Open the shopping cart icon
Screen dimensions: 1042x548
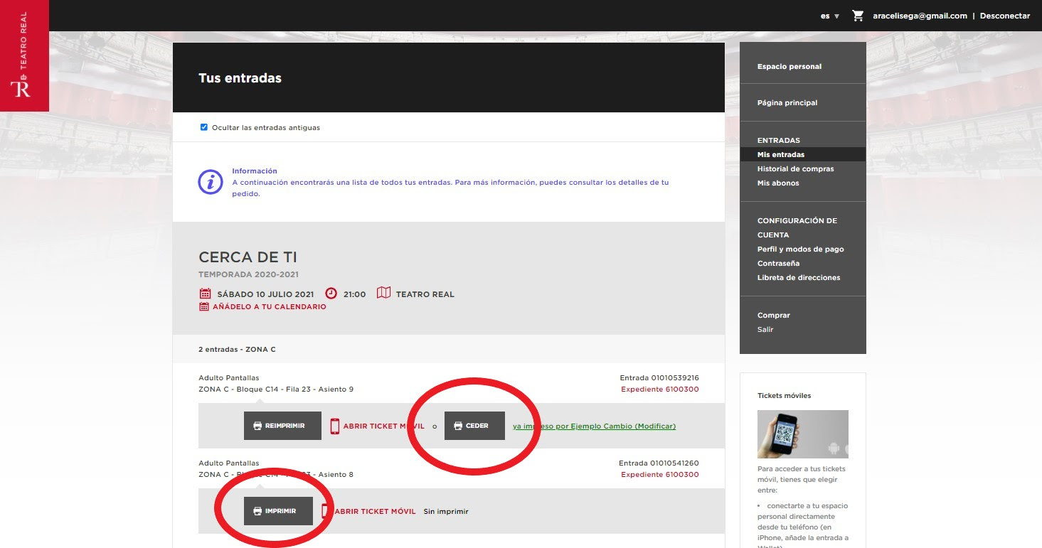pyautogui.click(x=858, y=16)
